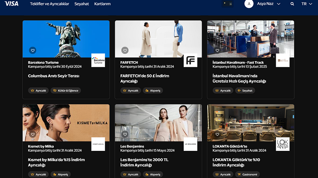Click Ayrıcalık tag on Kısmet by Milka card

click(x=38, y=174)
